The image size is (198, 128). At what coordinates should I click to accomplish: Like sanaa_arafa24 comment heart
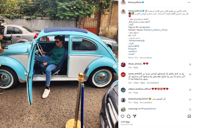[190, 74]
